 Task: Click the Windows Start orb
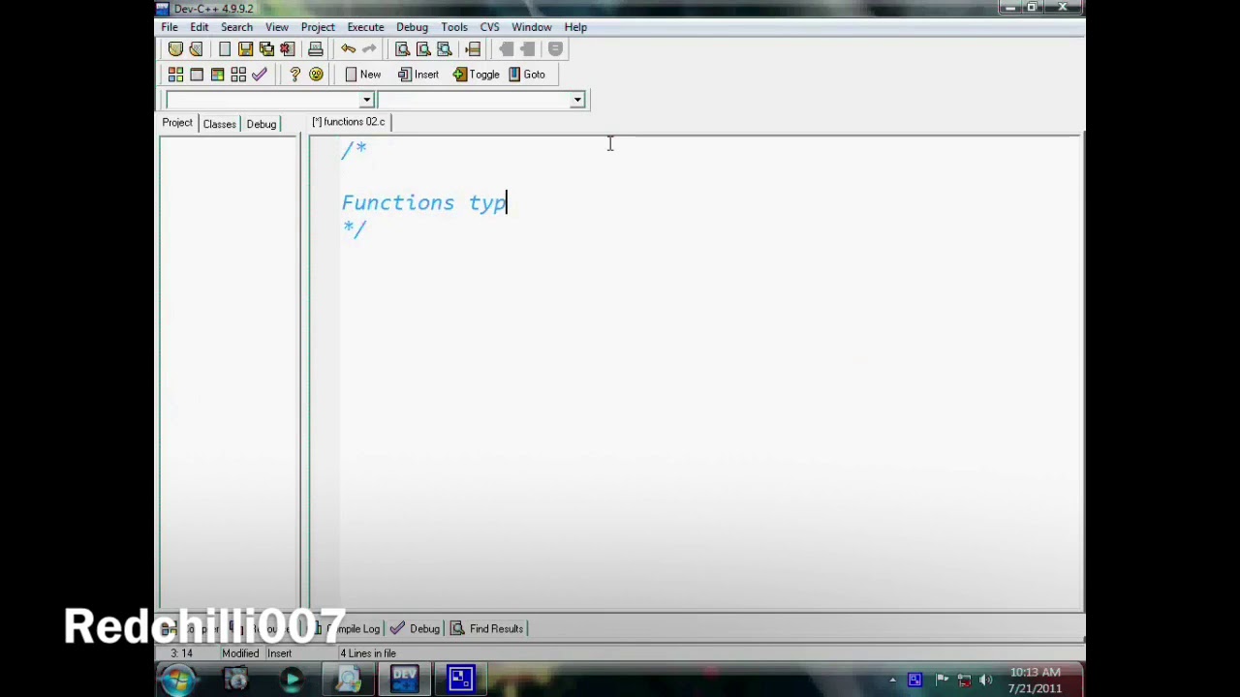click(x=177, y=681)
